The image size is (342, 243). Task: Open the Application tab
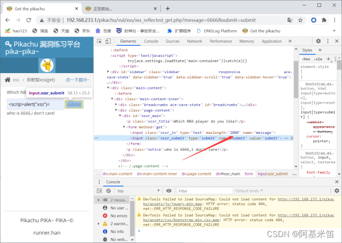[x=272, y=41]
